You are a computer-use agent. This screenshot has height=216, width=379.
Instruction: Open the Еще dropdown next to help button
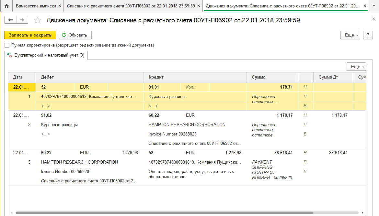pyautogui.click(x=350, y=35)
